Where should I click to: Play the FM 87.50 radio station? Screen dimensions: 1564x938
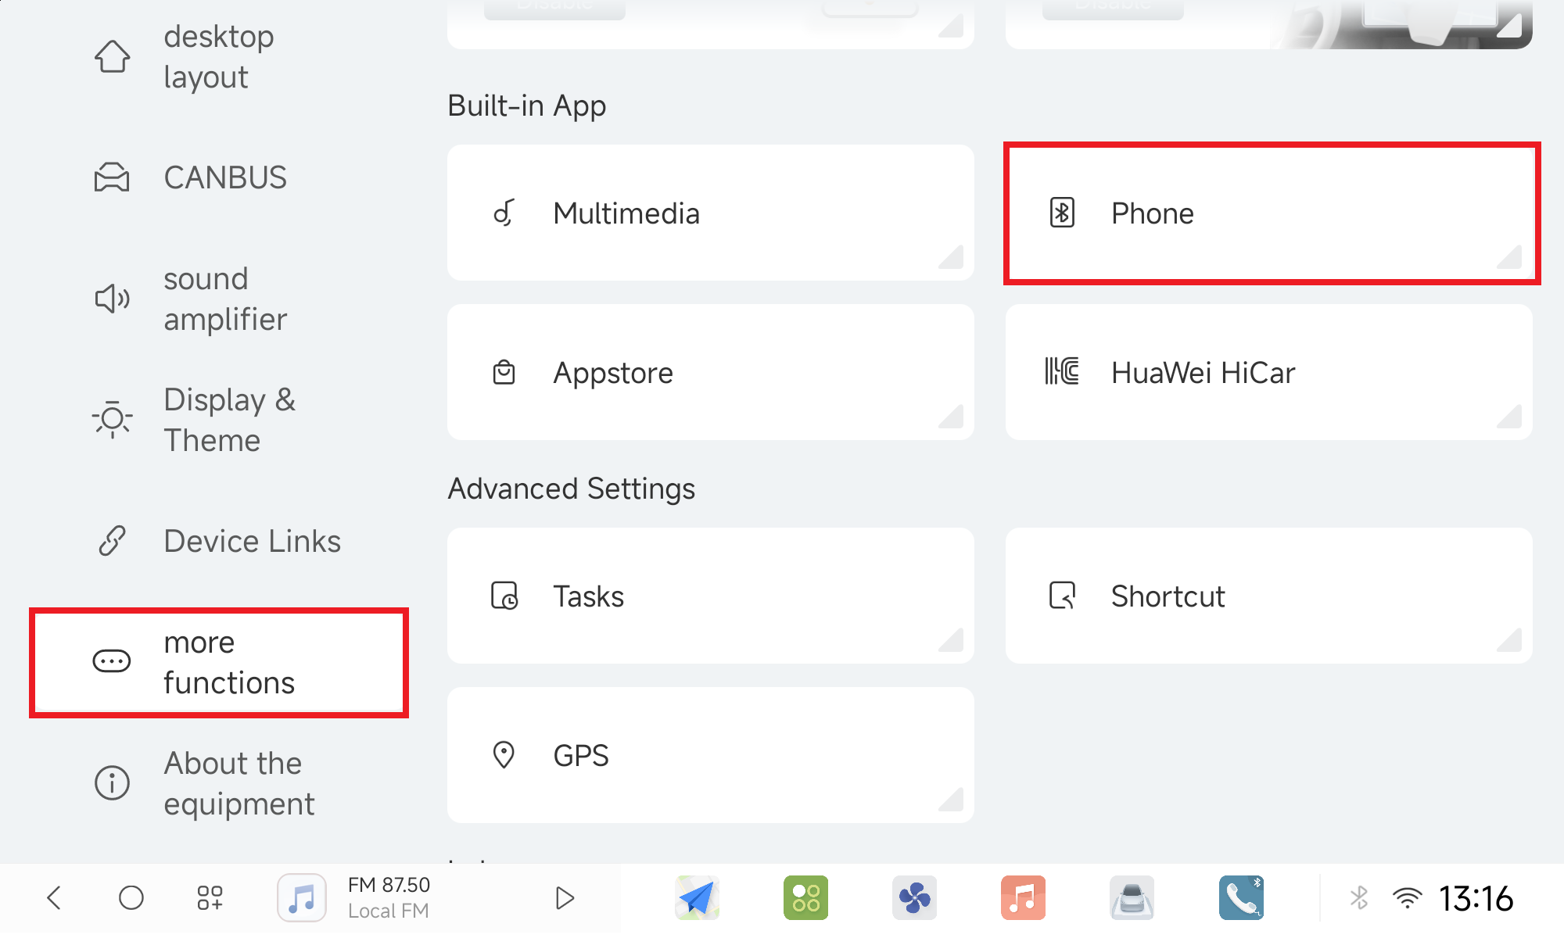click(564, 898)
